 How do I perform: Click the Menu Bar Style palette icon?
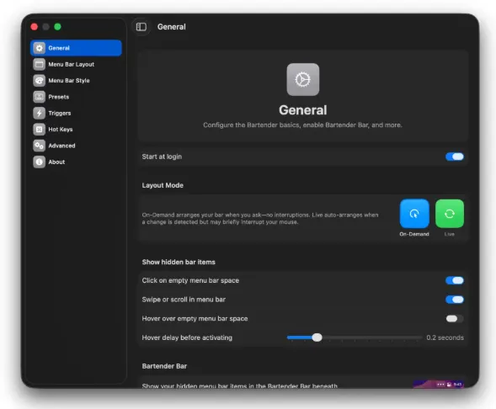tap(40, 81)
